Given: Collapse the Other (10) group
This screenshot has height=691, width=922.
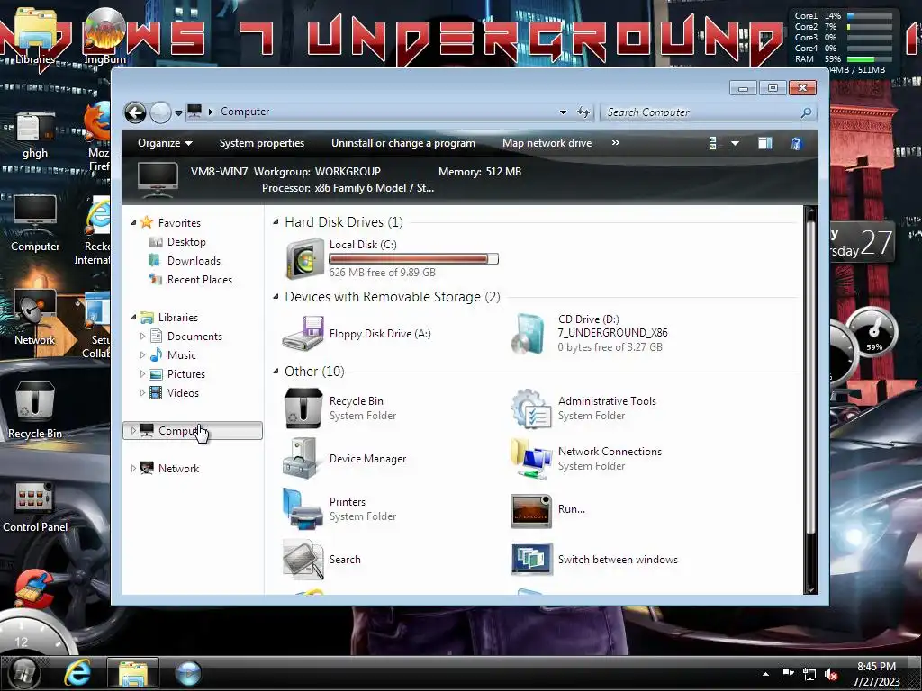Looking at the screenshot, I should coord(276,372).
